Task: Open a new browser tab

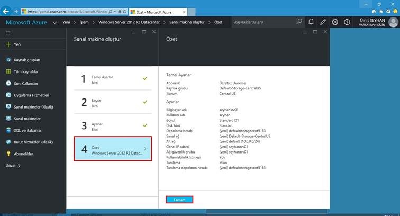Action: click(192, 12)
